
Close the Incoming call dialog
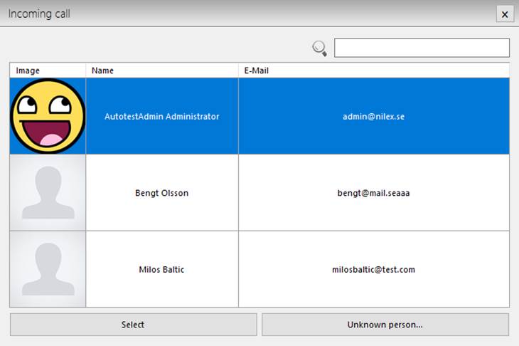coord(504,14)
